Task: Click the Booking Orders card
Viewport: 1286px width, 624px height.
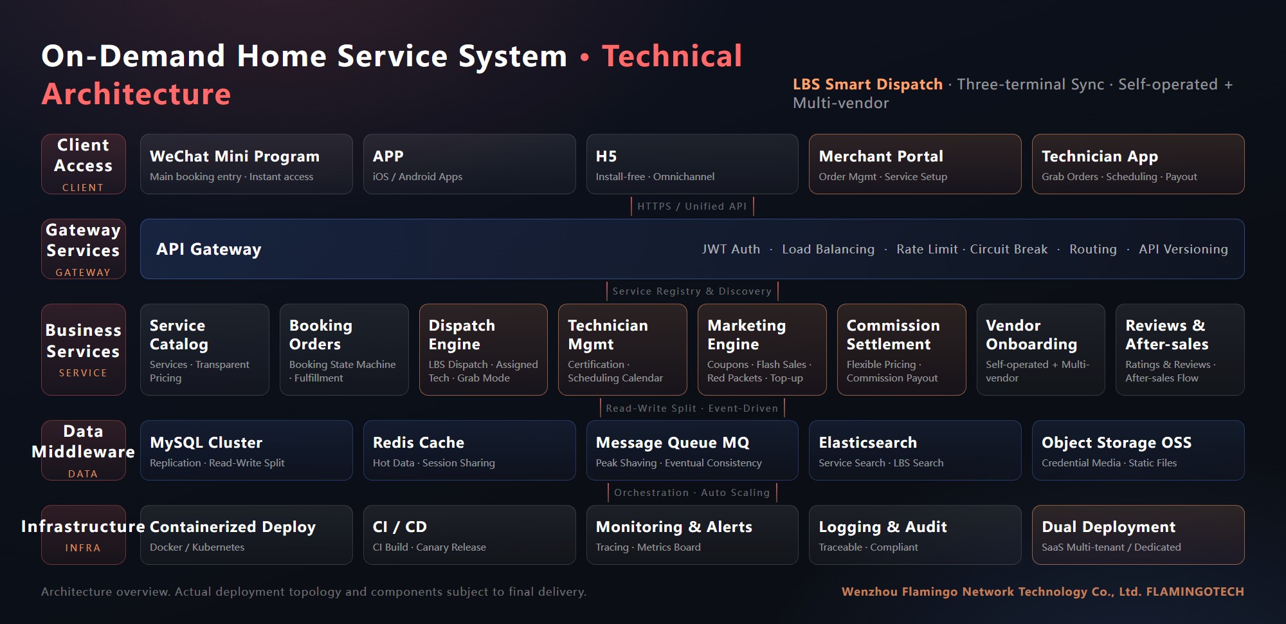Action: 344,349
